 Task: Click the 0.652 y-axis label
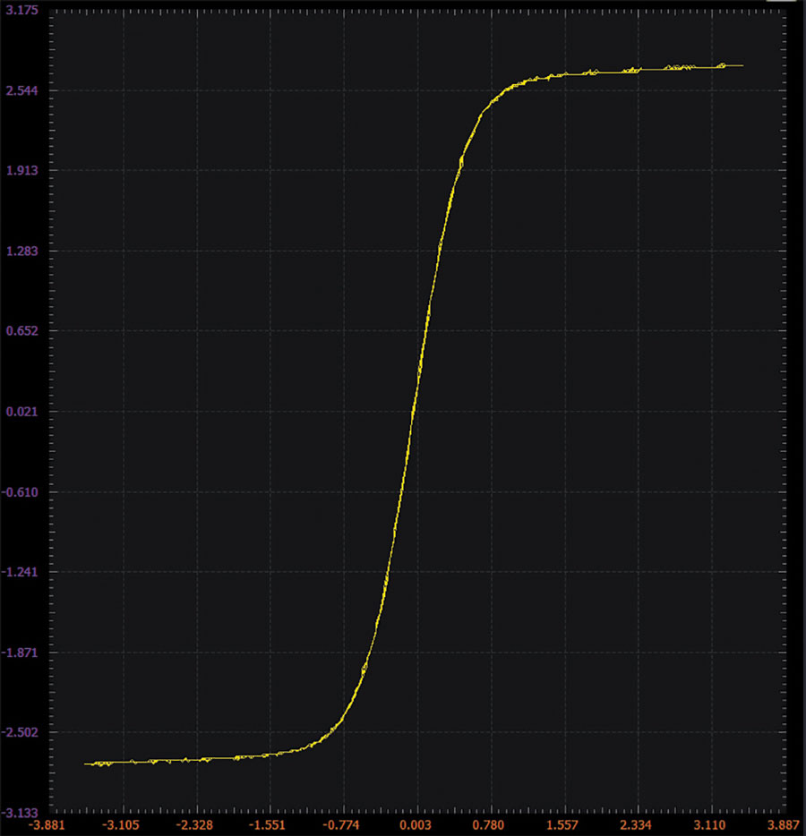click(21, 331)
